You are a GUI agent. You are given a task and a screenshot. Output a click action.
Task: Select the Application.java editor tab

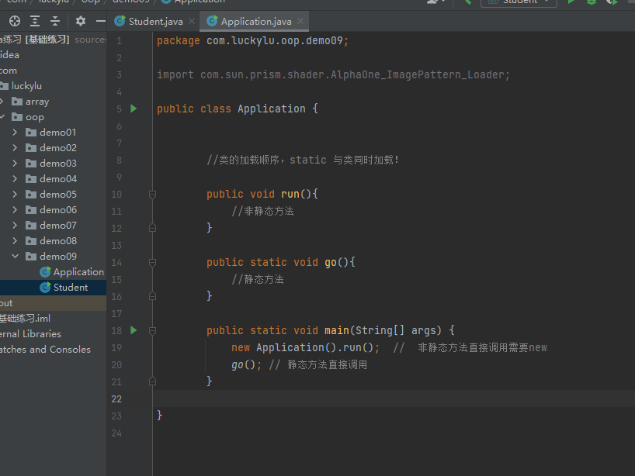coord(255,22)
